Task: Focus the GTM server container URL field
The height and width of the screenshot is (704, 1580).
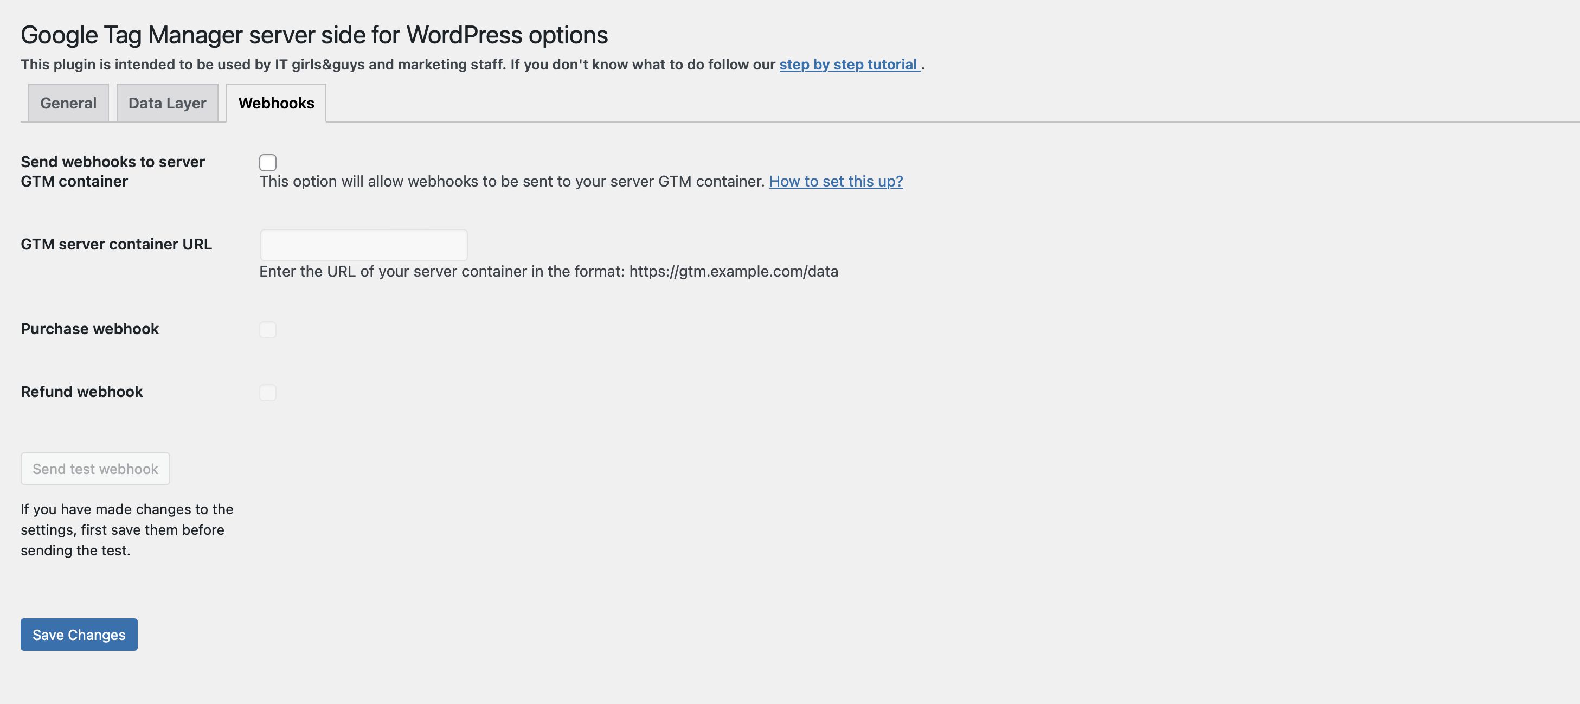Action: [364, 245]
